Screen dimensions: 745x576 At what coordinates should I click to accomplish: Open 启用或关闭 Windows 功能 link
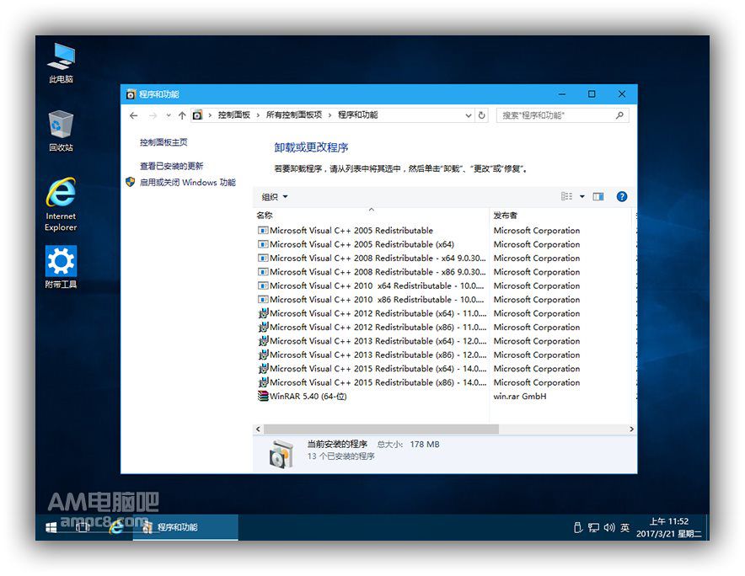pos(188,183)
